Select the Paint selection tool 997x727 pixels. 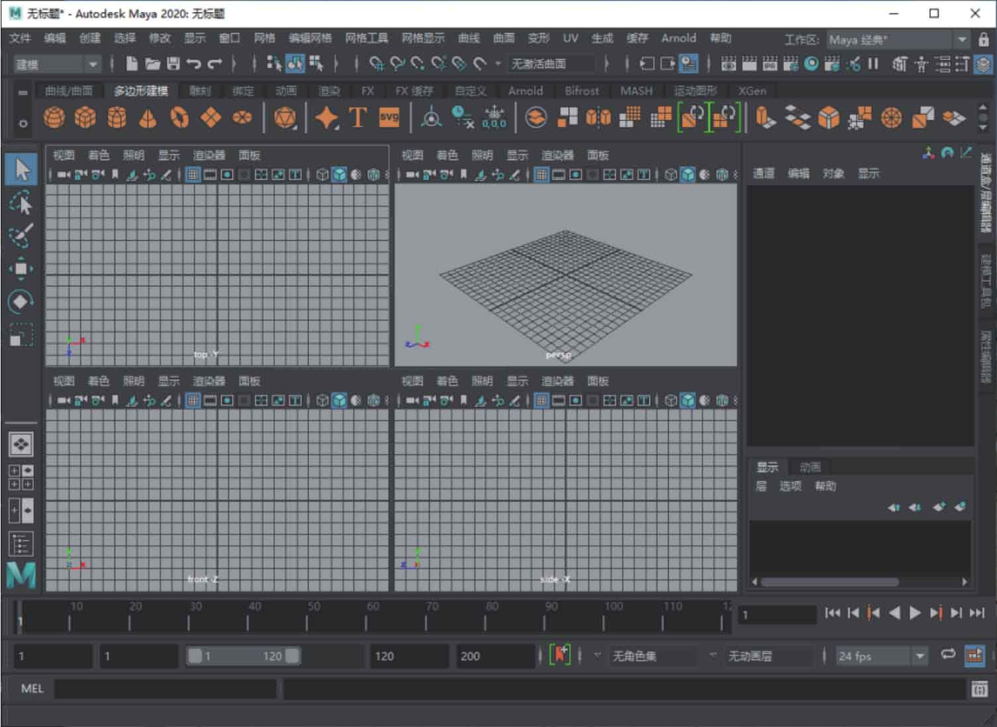tap(21, 235)
